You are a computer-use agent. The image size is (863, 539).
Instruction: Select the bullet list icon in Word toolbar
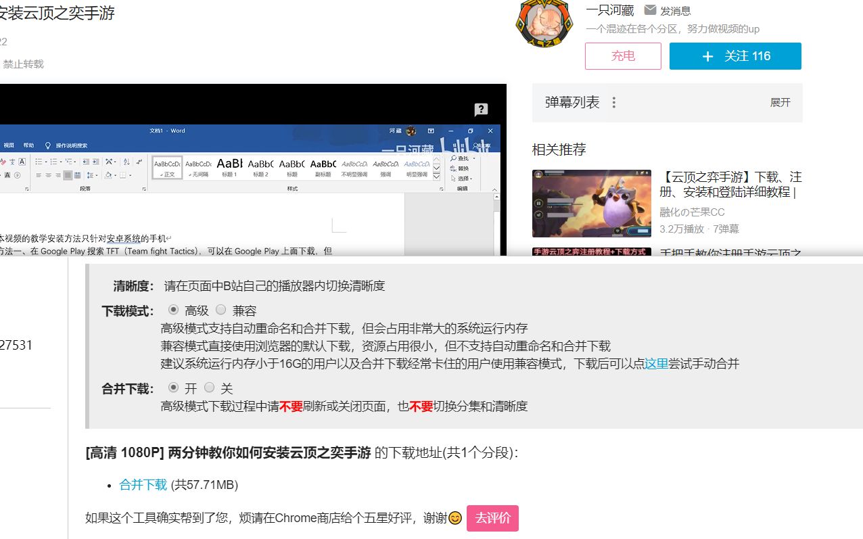coord(39,162)
